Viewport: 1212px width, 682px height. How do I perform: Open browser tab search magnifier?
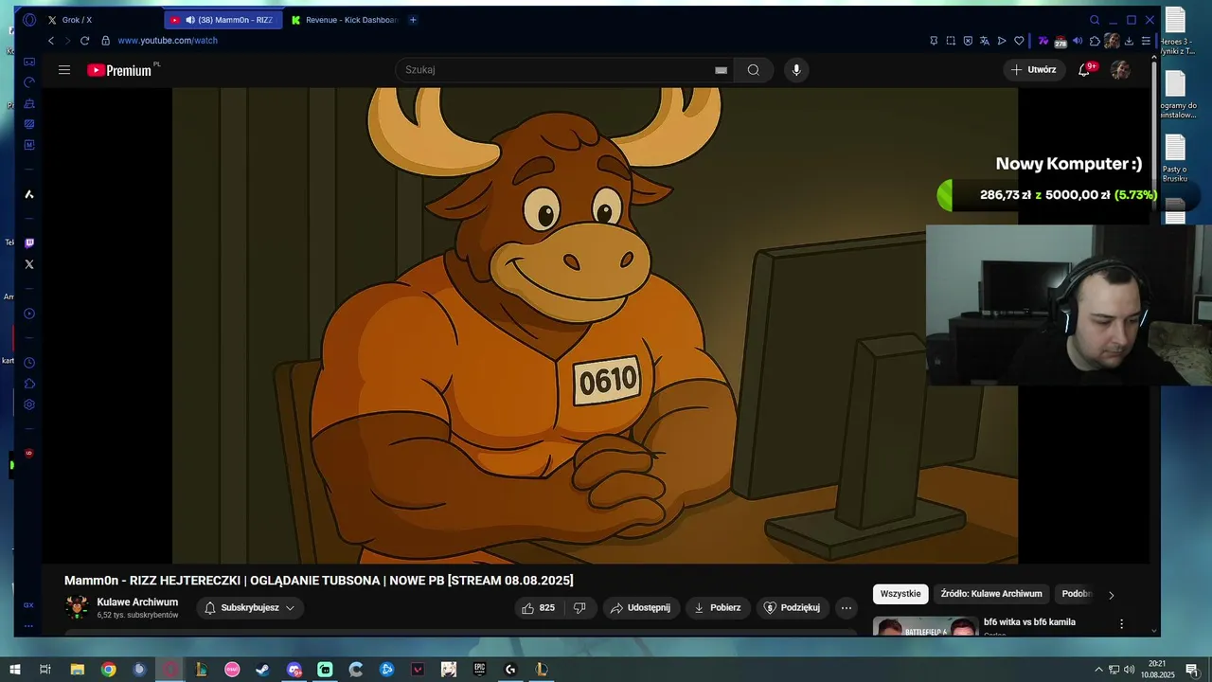pyautogui.click(x=1095, y=20)
